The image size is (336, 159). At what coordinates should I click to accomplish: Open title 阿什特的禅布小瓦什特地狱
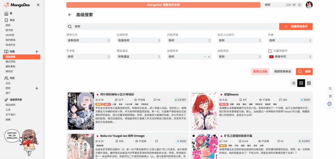(117, 95)
